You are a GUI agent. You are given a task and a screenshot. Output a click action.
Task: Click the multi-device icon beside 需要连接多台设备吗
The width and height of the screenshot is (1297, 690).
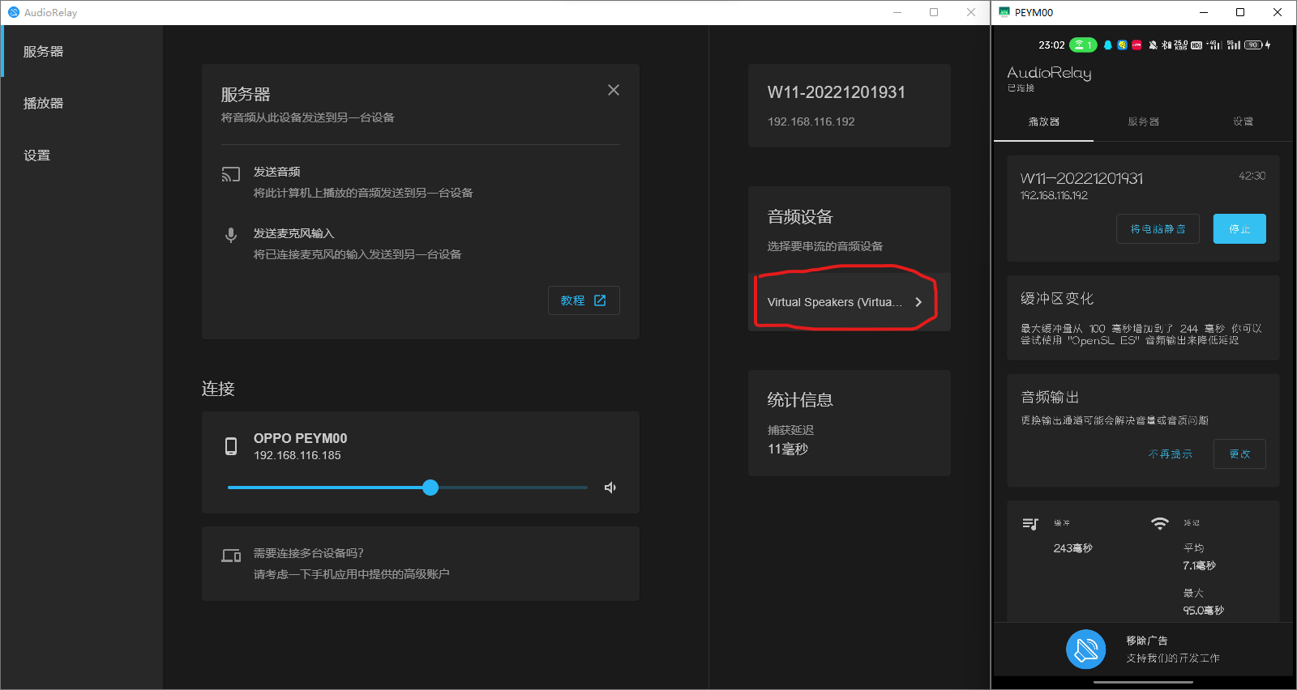coord(231,556)
